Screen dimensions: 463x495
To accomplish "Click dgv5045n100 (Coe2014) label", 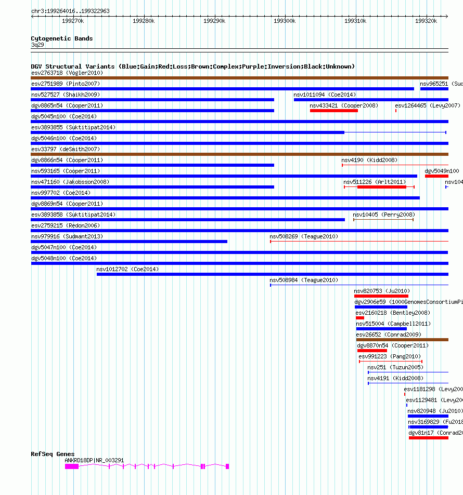I will (64, 116).
